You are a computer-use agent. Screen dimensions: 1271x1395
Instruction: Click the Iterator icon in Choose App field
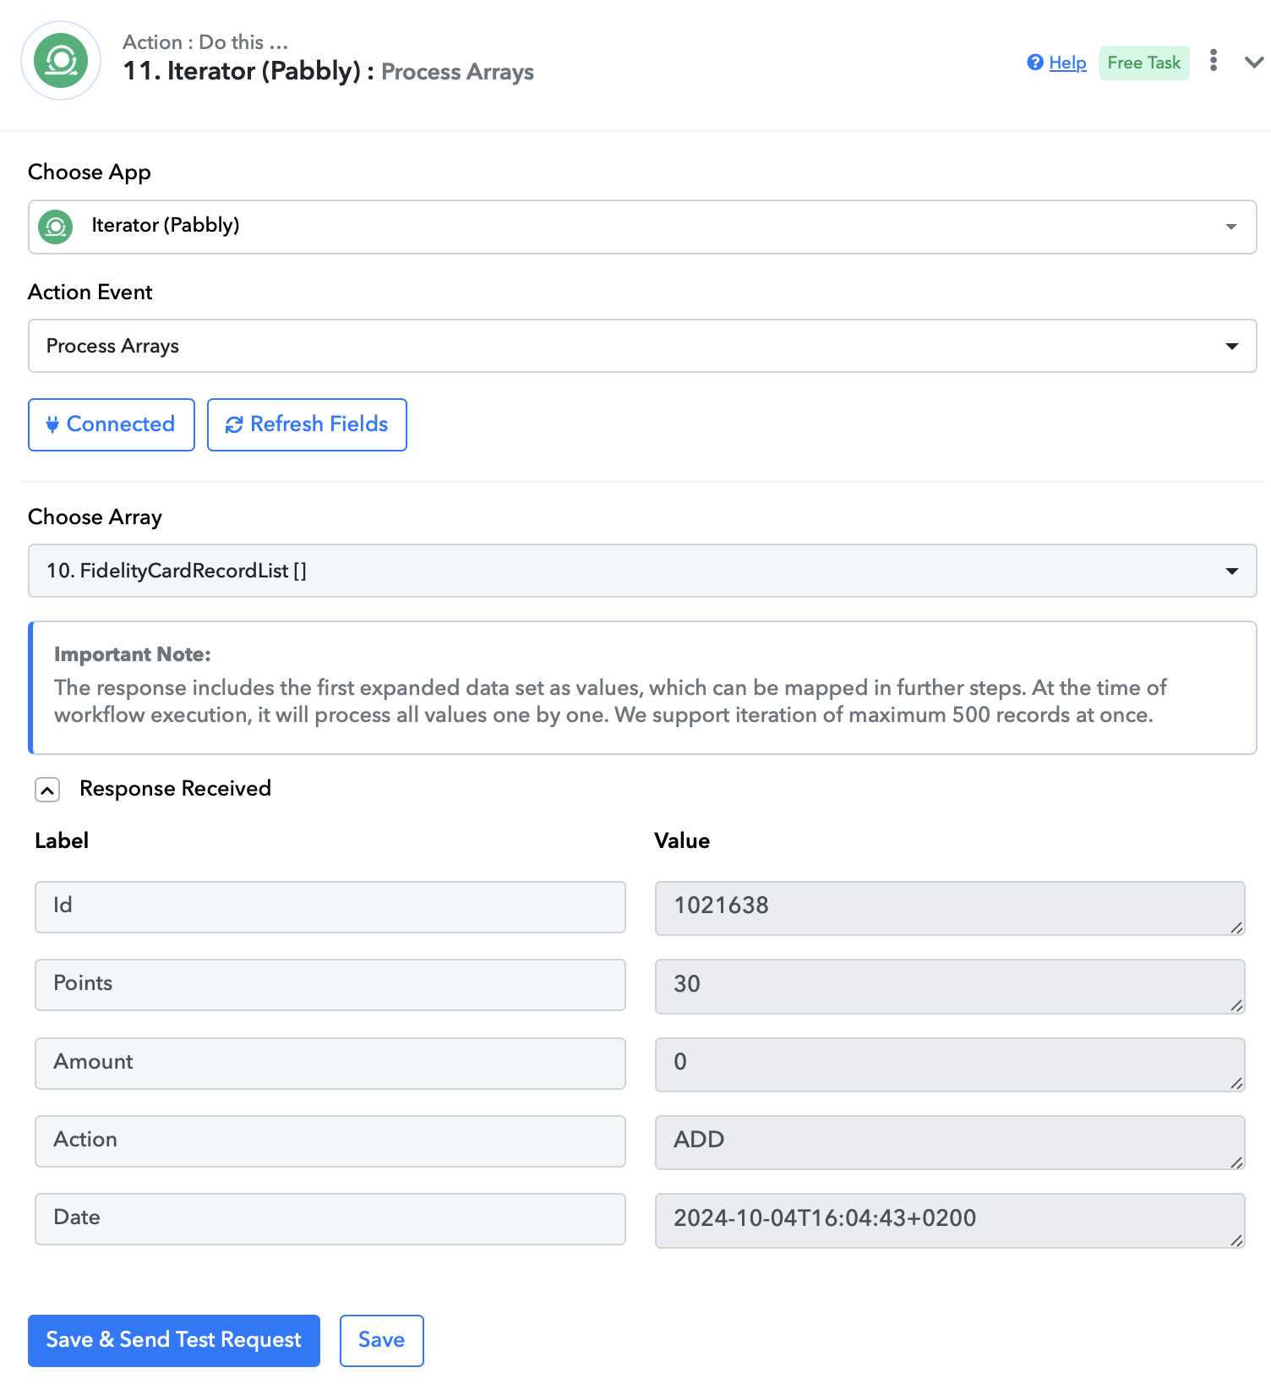pyautogui.click(x=56, y=227)
